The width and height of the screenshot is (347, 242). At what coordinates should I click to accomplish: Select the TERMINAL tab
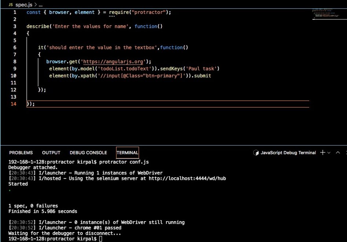pos(128,153)
